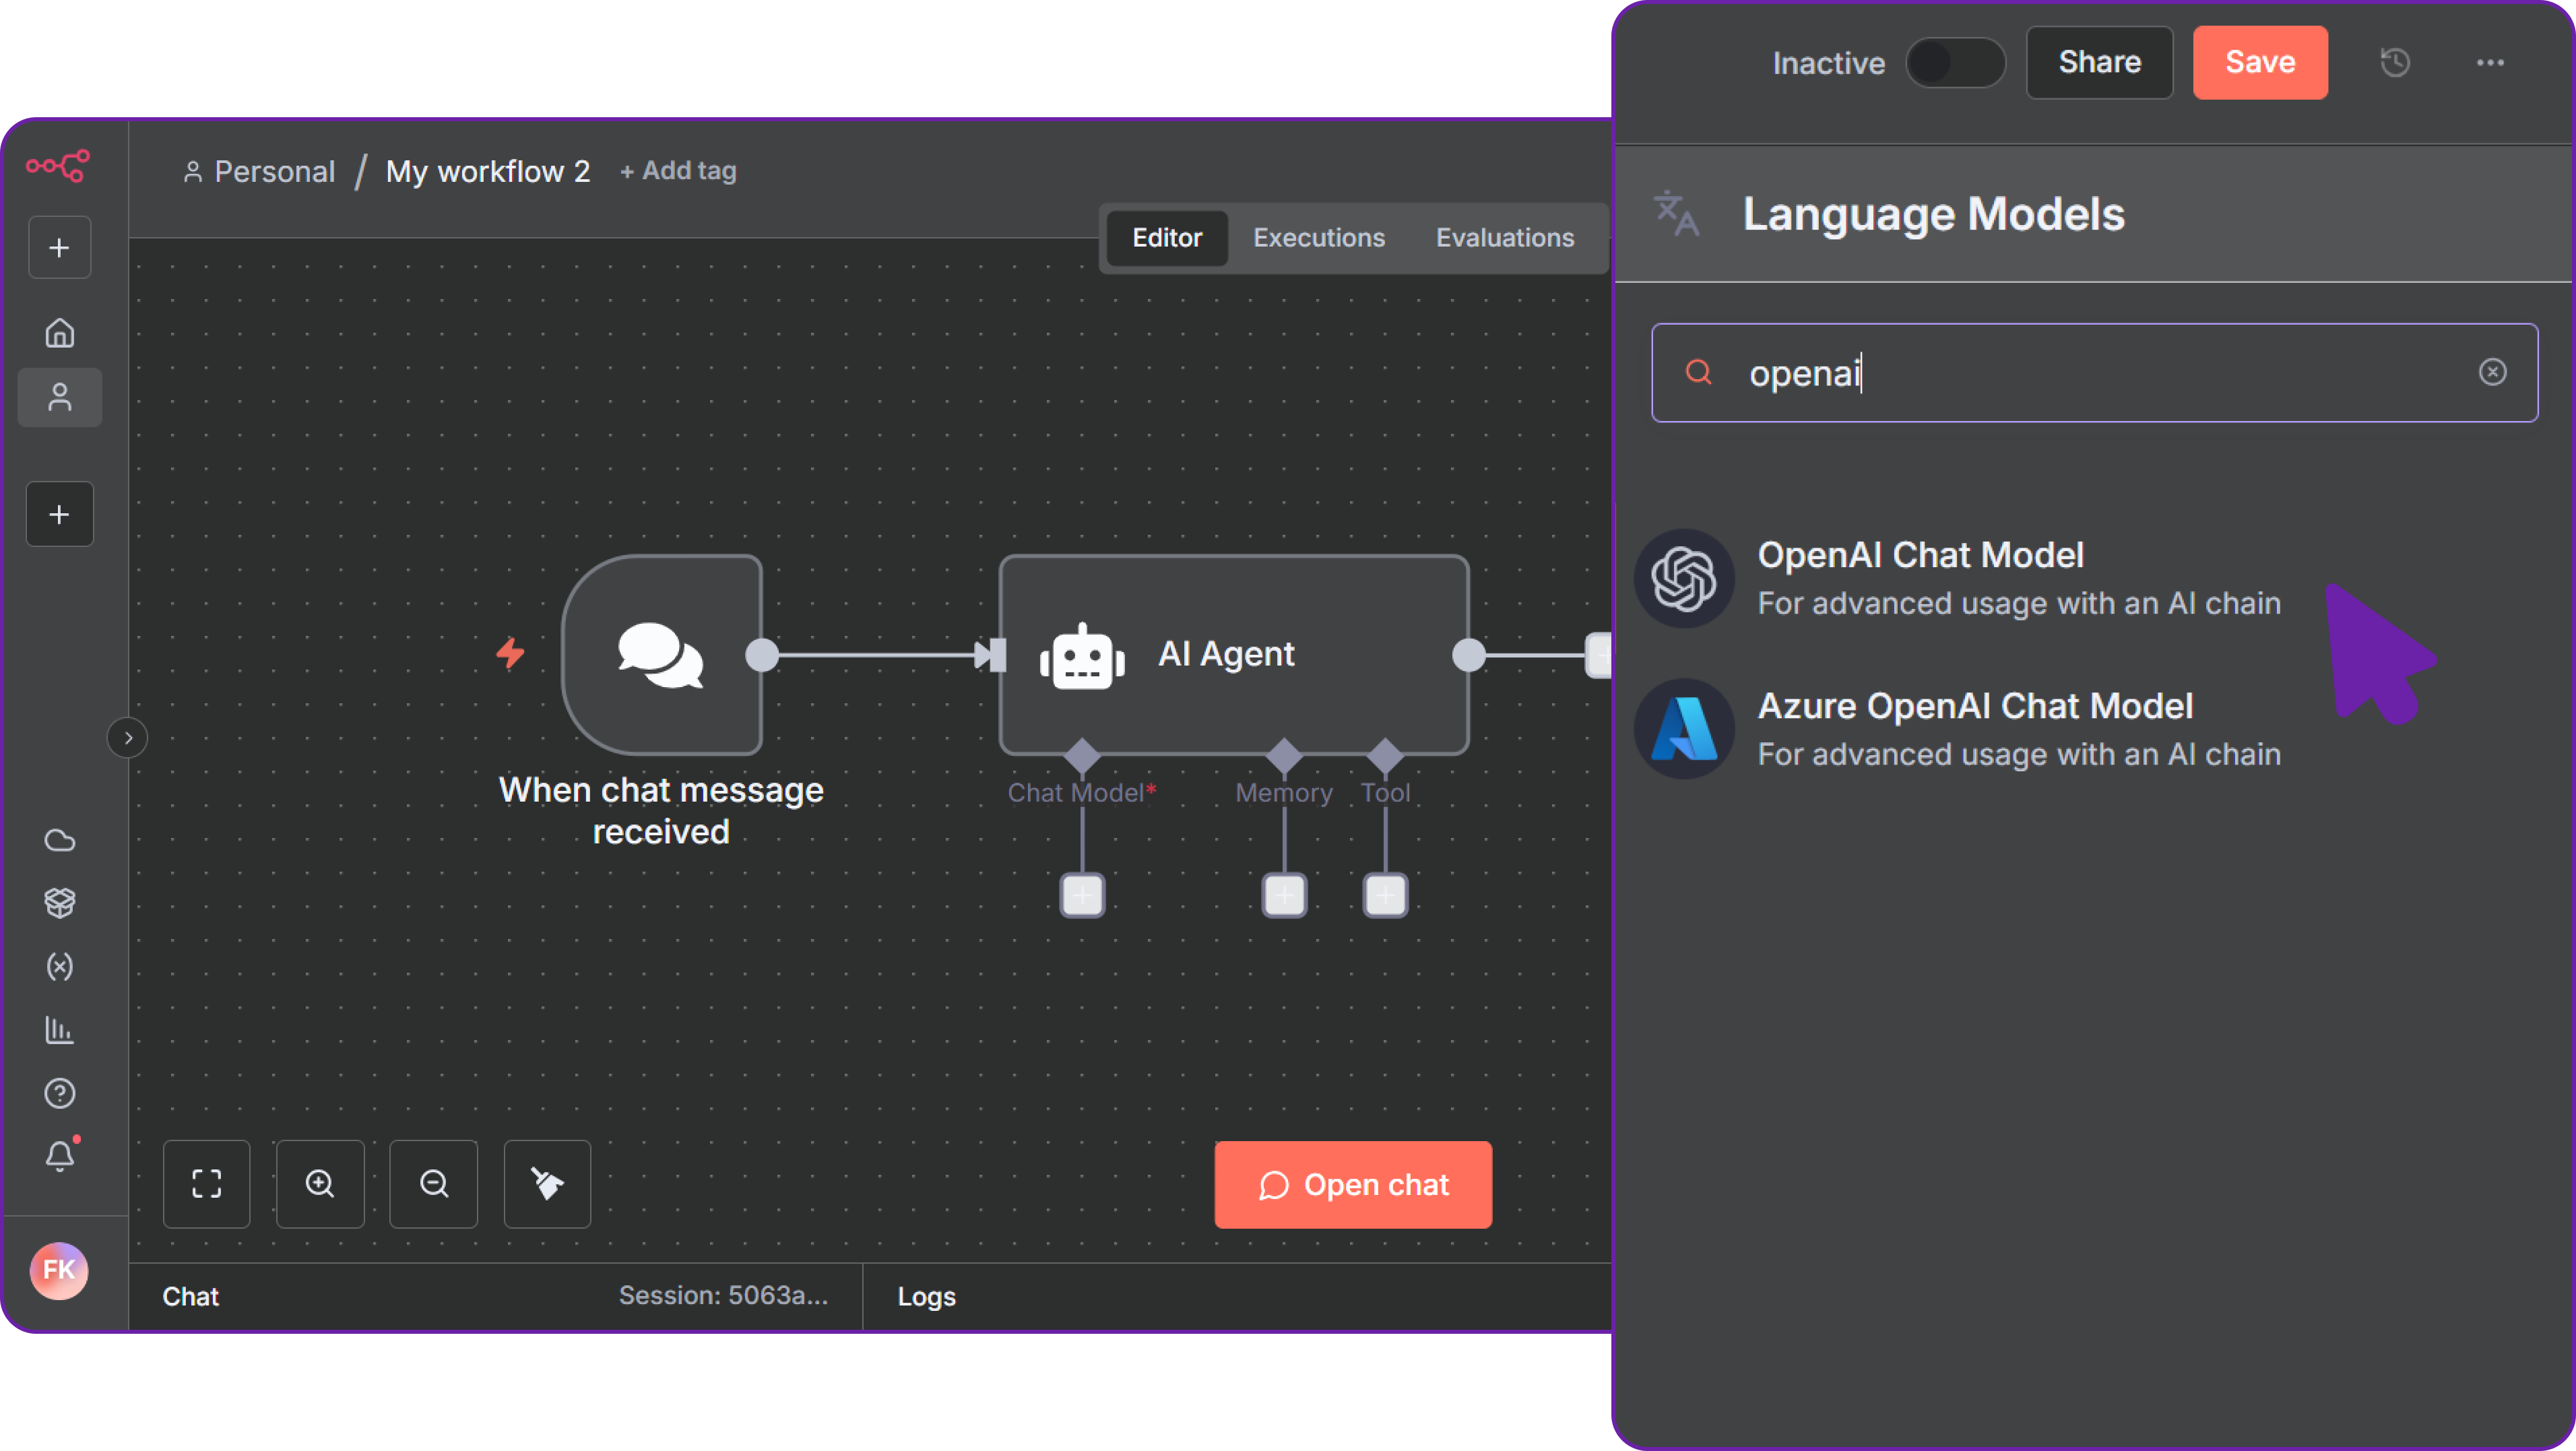Open the personal user icon in sidebar
Viewport: 2576px width, 1451px height.
pos(60,397)
